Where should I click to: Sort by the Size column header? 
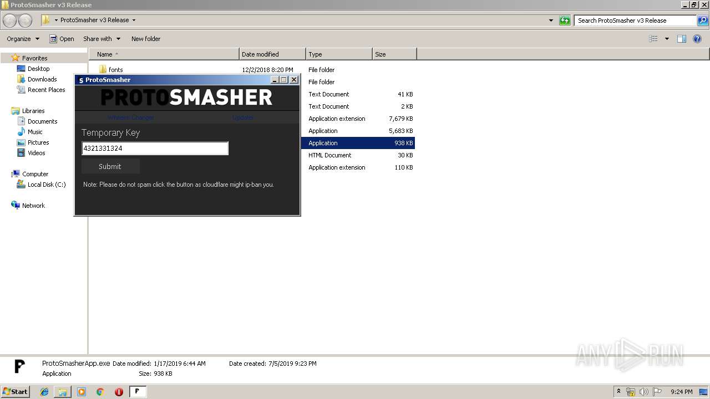[394, 54]
